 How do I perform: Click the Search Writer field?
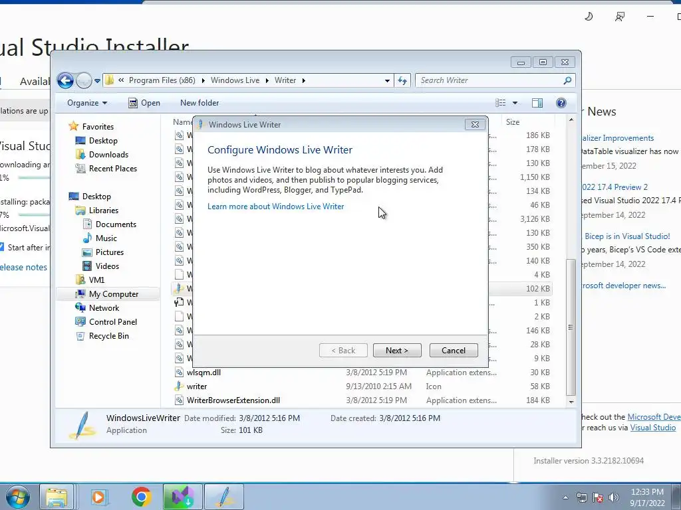click(495, 80)
